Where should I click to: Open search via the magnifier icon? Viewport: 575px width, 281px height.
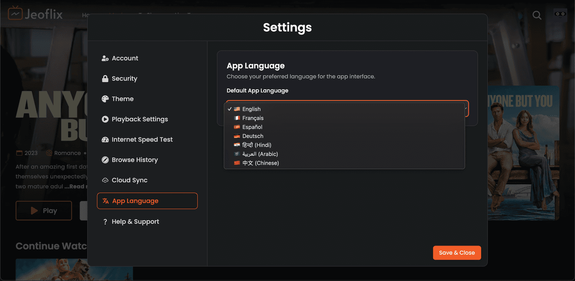pyautogui.click(x=536, y=15)
